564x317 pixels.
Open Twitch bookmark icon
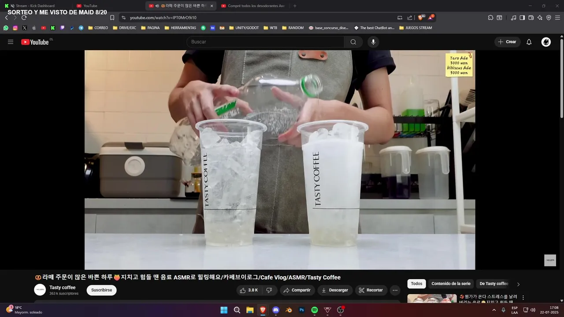point(62,28)
